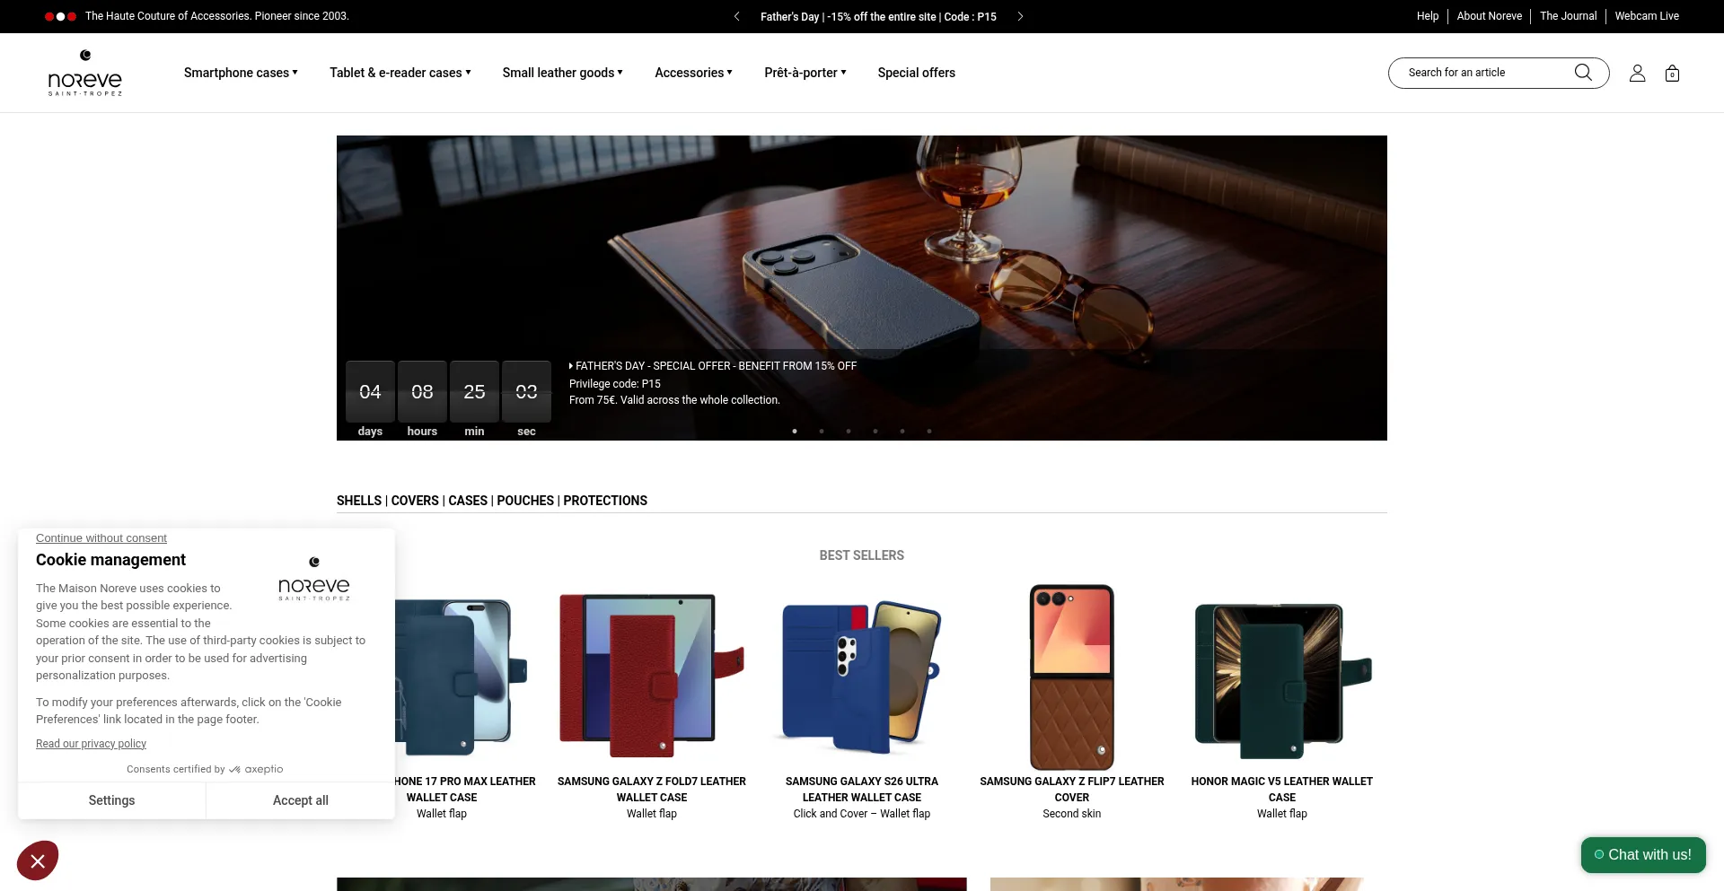This screenshot has height=891, width=1724.
Task: Open Help link in top bar
Action: (1428, 16)
